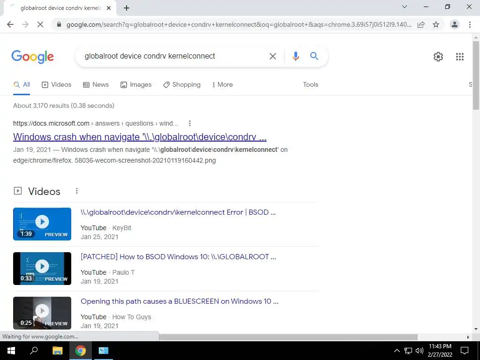Image resolution: width=480 pixels, height=360 pixels.
Task: Switch to the Shopping tab
Action: click(182, 85)
